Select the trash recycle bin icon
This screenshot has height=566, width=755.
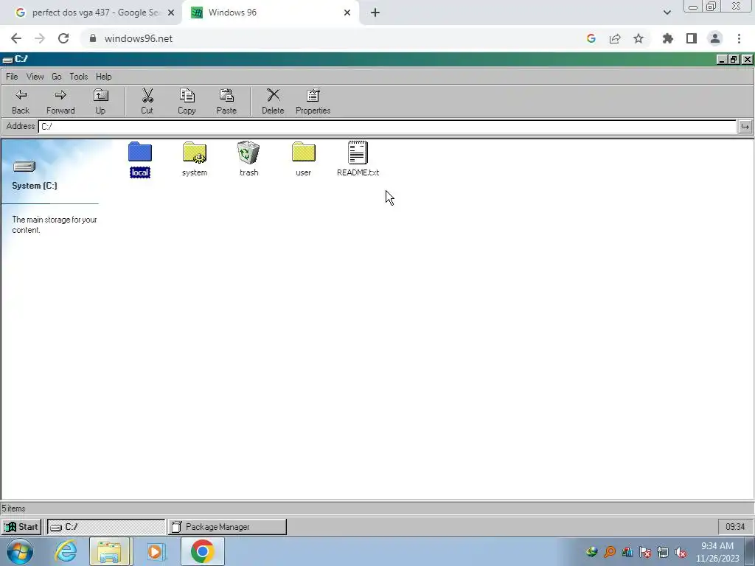point(249,159)
